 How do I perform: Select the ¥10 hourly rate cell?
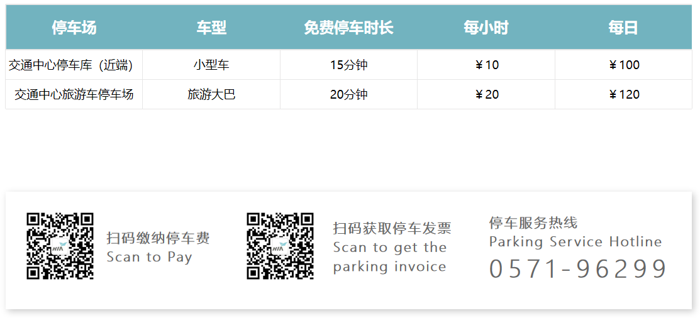click(486, 65)
